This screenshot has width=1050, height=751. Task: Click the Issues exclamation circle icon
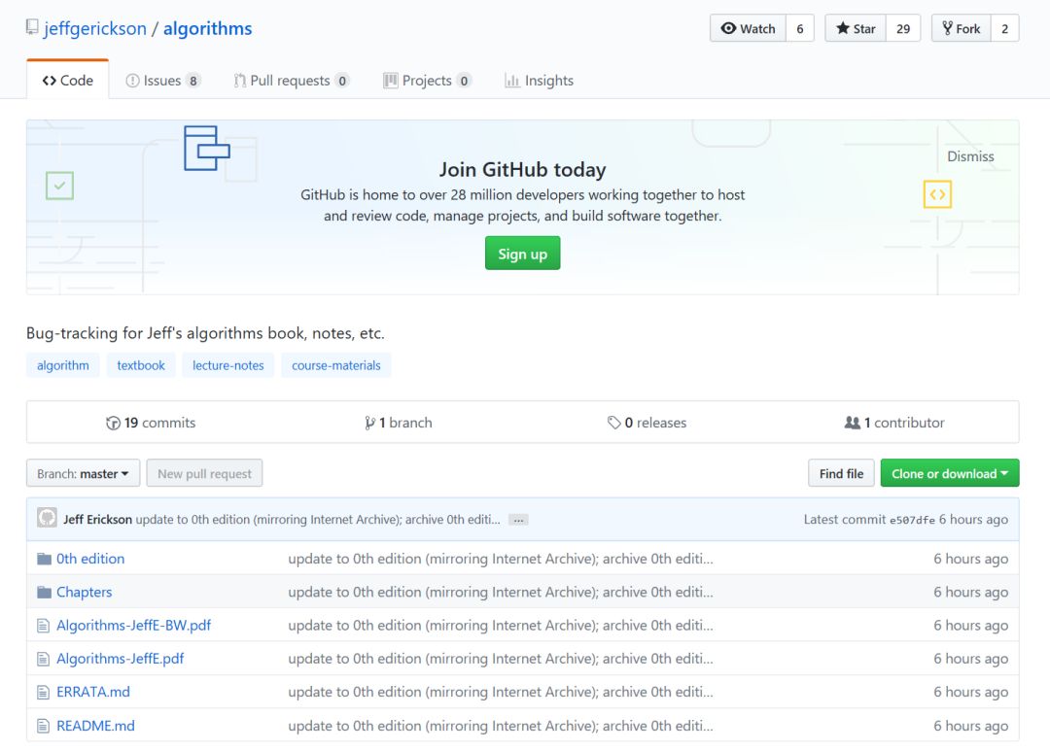[x=132, y=81]
